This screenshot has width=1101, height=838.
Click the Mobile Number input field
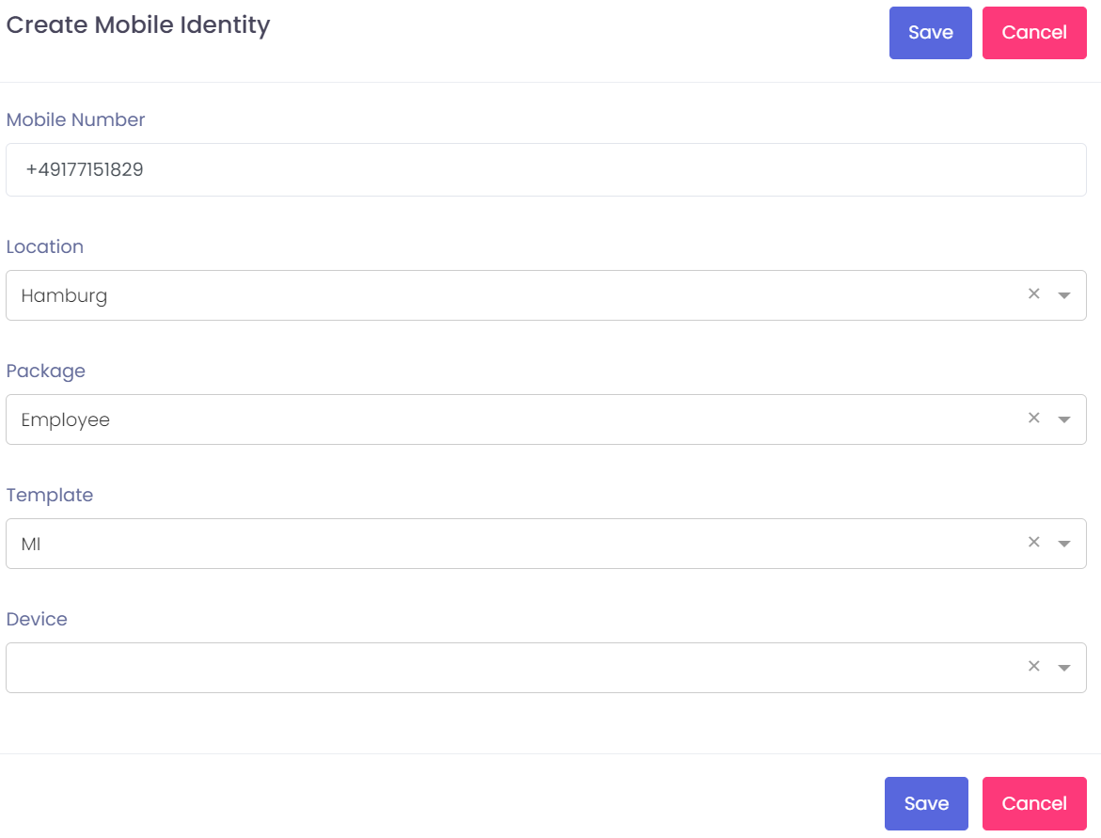click(x=545, y=170)
